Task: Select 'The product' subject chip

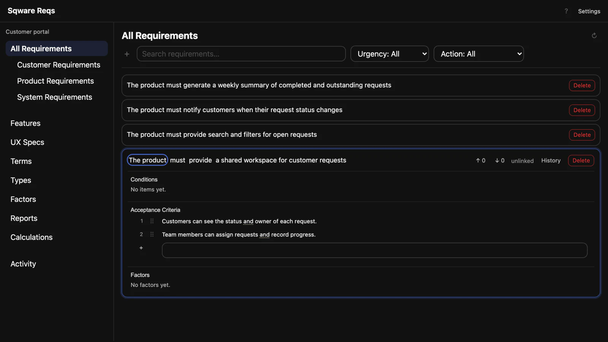Action: point(147,160)
